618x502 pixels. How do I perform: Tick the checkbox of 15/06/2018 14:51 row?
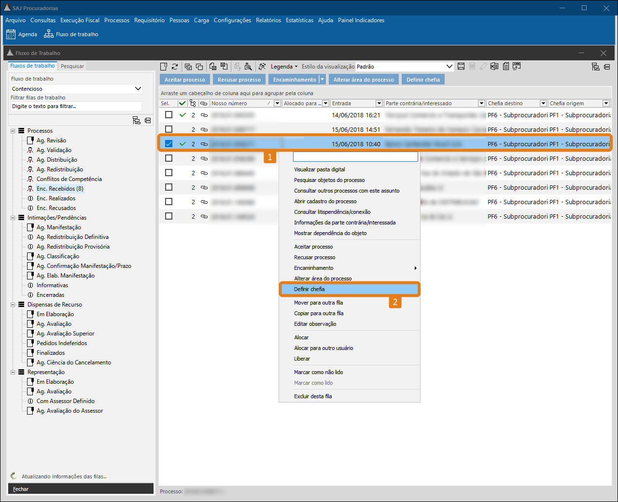click(x=169, y=129)
